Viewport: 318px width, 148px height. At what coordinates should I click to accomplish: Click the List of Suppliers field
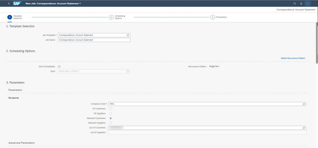point(207,133)
